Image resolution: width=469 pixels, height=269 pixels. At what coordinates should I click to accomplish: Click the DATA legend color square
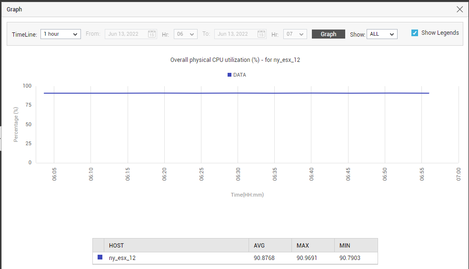(x=230, y=75)
